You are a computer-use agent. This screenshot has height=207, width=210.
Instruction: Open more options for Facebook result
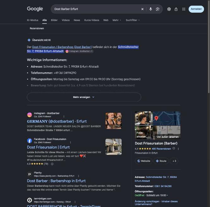point(70,143)
